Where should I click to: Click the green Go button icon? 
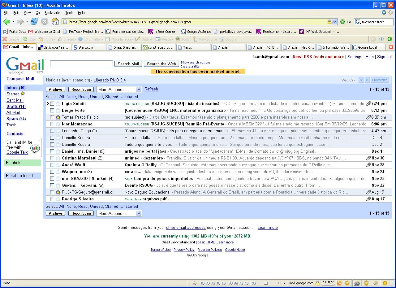point(342,22)
